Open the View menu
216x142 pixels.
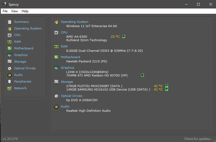tap(14, 11)
